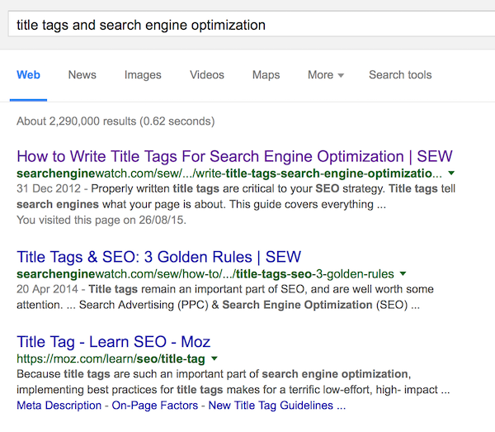Open 'Title Tag - Learn SEO - Moz' result

[113, 342]
